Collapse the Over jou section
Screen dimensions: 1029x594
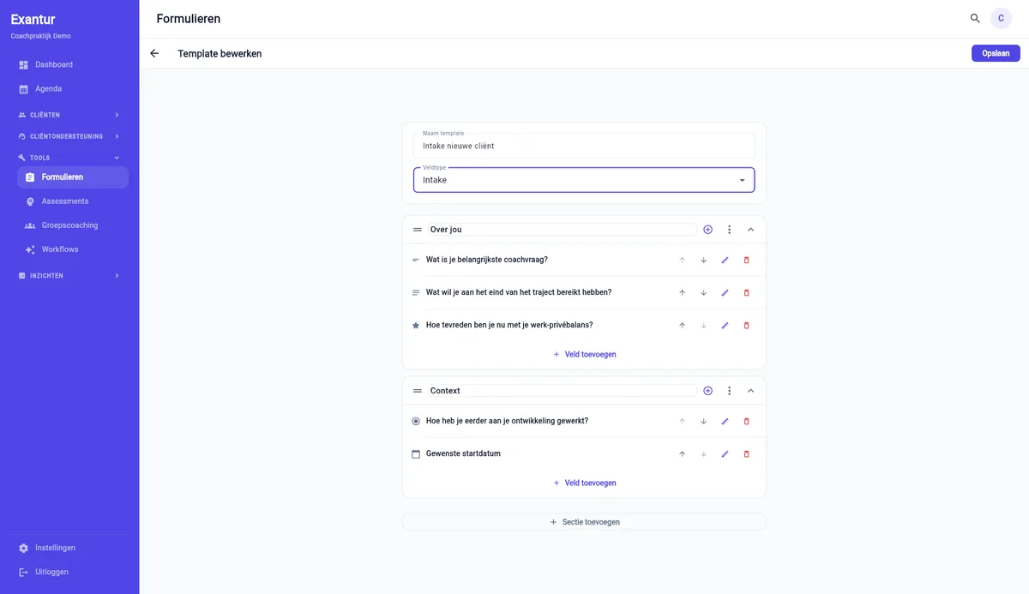click(x=750, y=230)
